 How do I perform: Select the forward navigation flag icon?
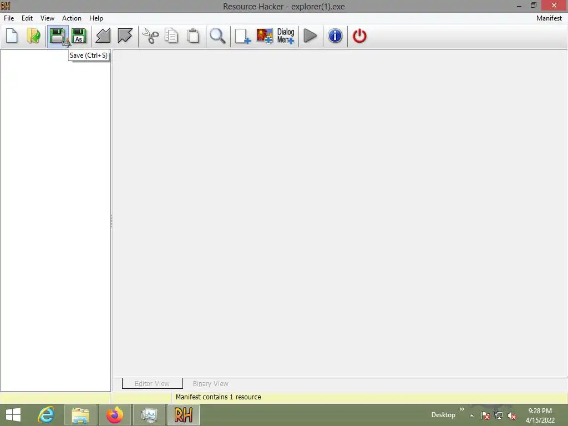(125, 36)
